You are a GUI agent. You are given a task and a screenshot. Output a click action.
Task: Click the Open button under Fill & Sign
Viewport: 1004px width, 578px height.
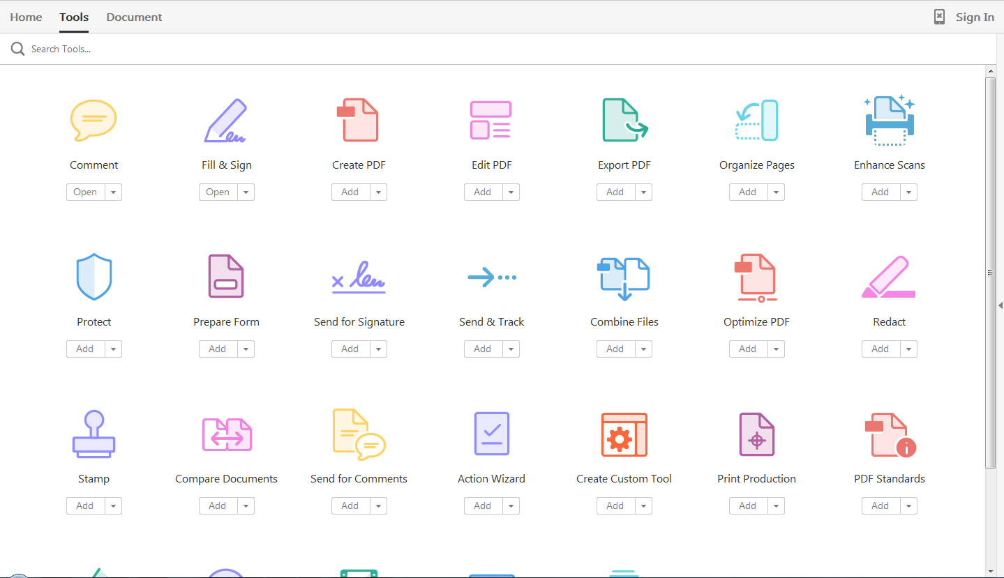point(217,192)
